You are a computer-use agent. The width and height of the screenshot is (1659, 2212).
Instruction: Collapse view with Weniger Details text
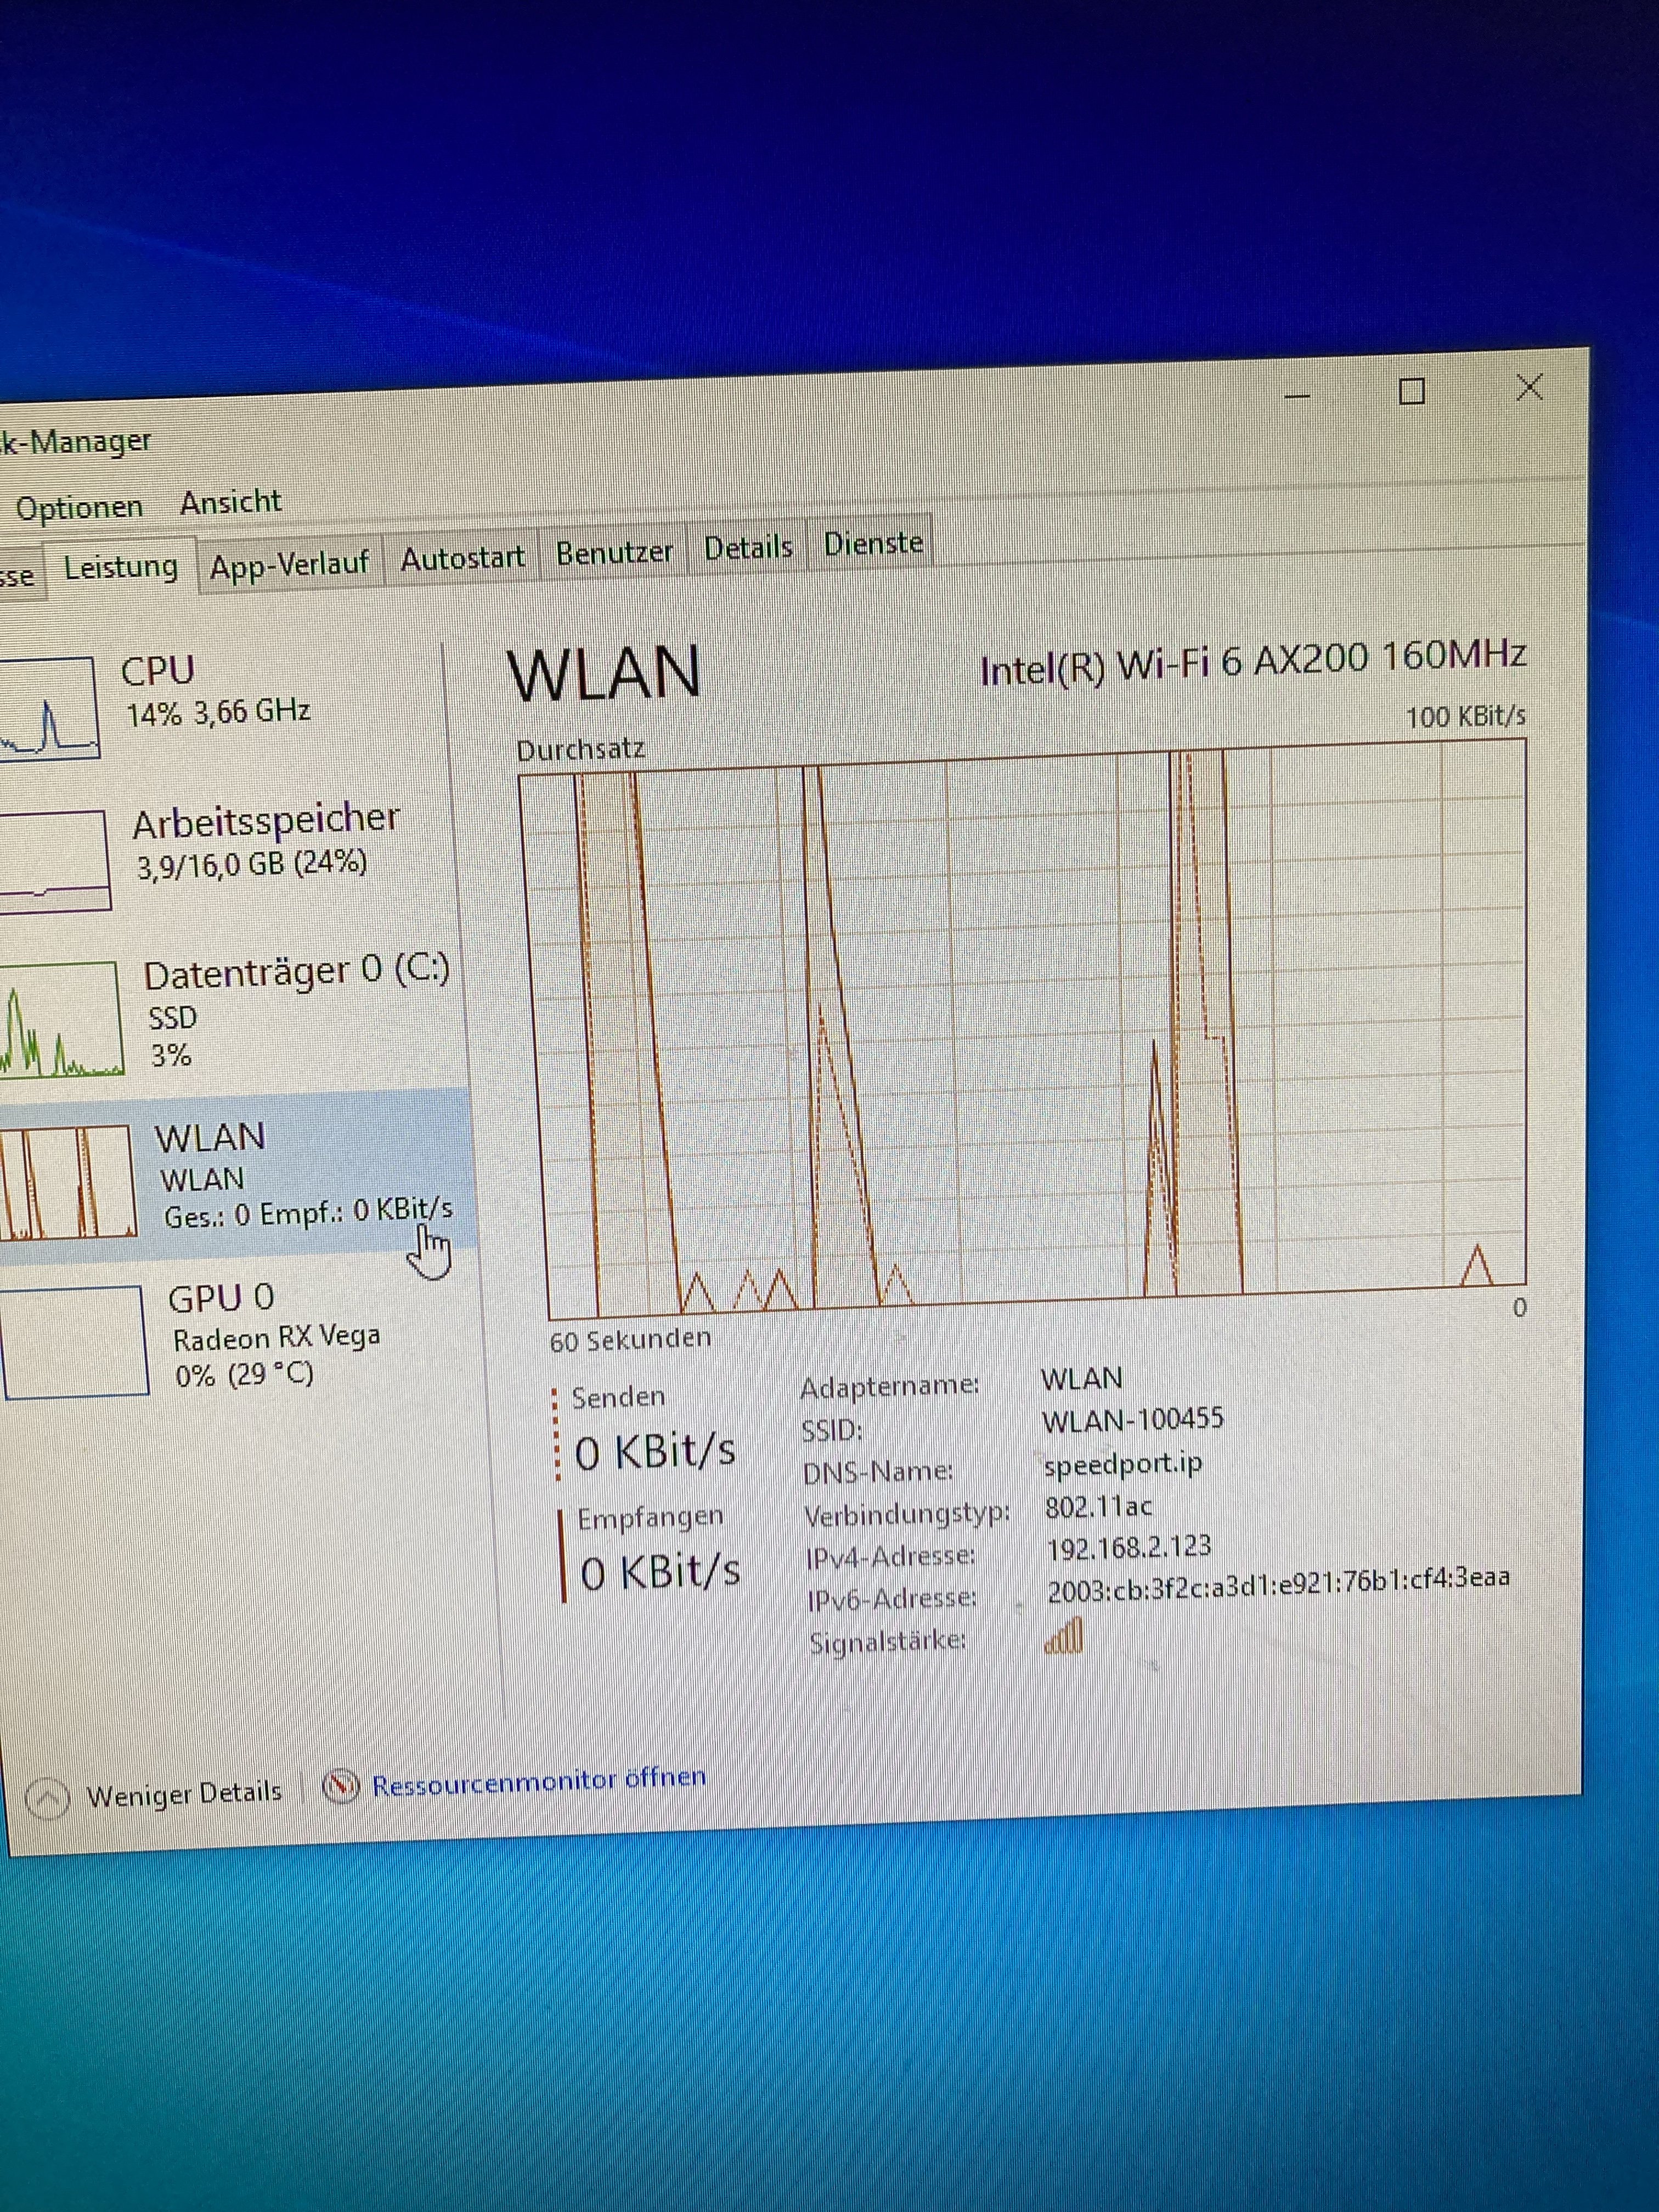[x=184, y=1794]
